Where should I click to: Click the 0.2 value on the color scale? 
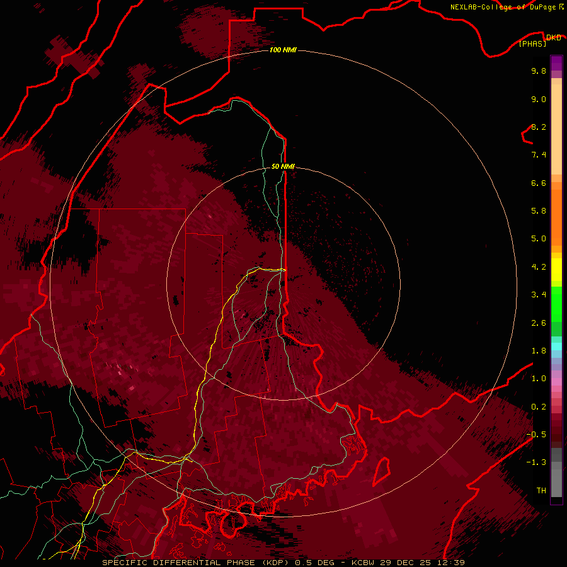[539, 407]
